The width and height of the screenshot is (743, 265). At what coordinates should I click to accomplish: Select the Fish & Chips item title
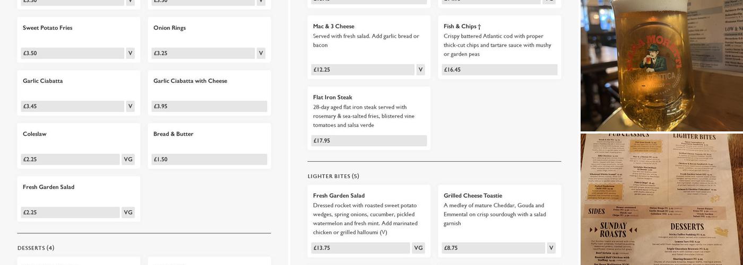coord(462,26)
